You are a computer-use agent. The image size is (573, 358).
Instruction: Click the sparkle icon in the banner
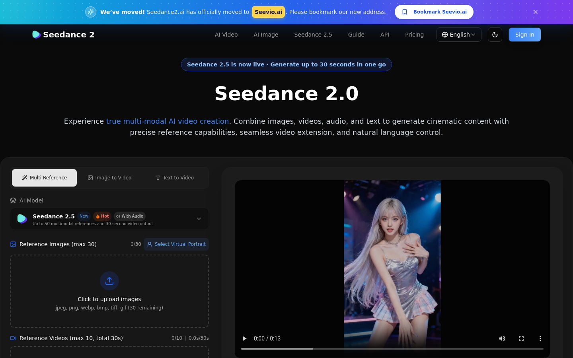pos(91,12)
